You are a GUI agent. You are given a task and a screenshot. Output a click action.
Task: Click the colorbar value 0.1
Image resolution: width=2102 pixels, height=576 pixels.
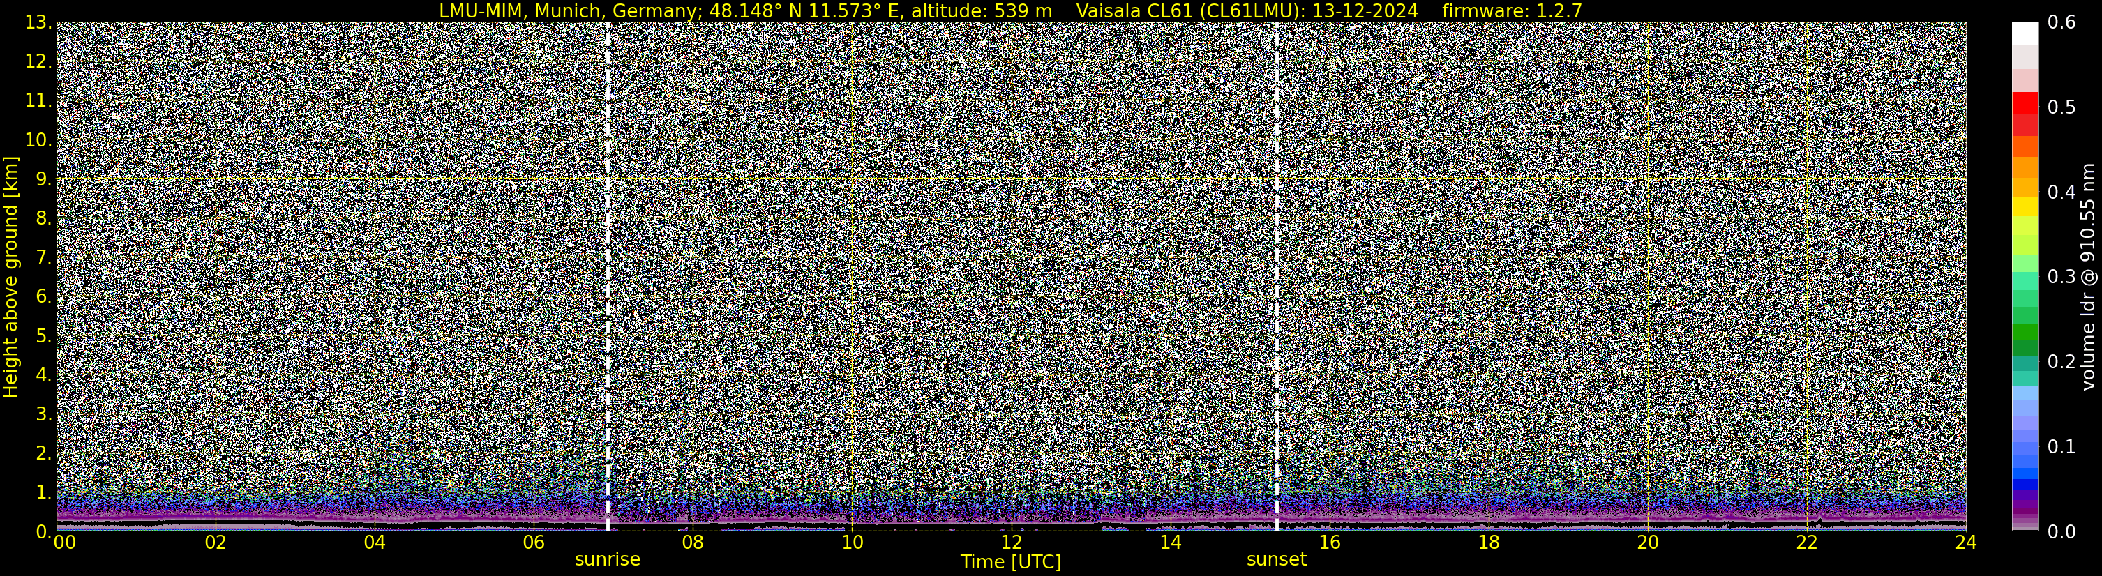point(2062,447)
